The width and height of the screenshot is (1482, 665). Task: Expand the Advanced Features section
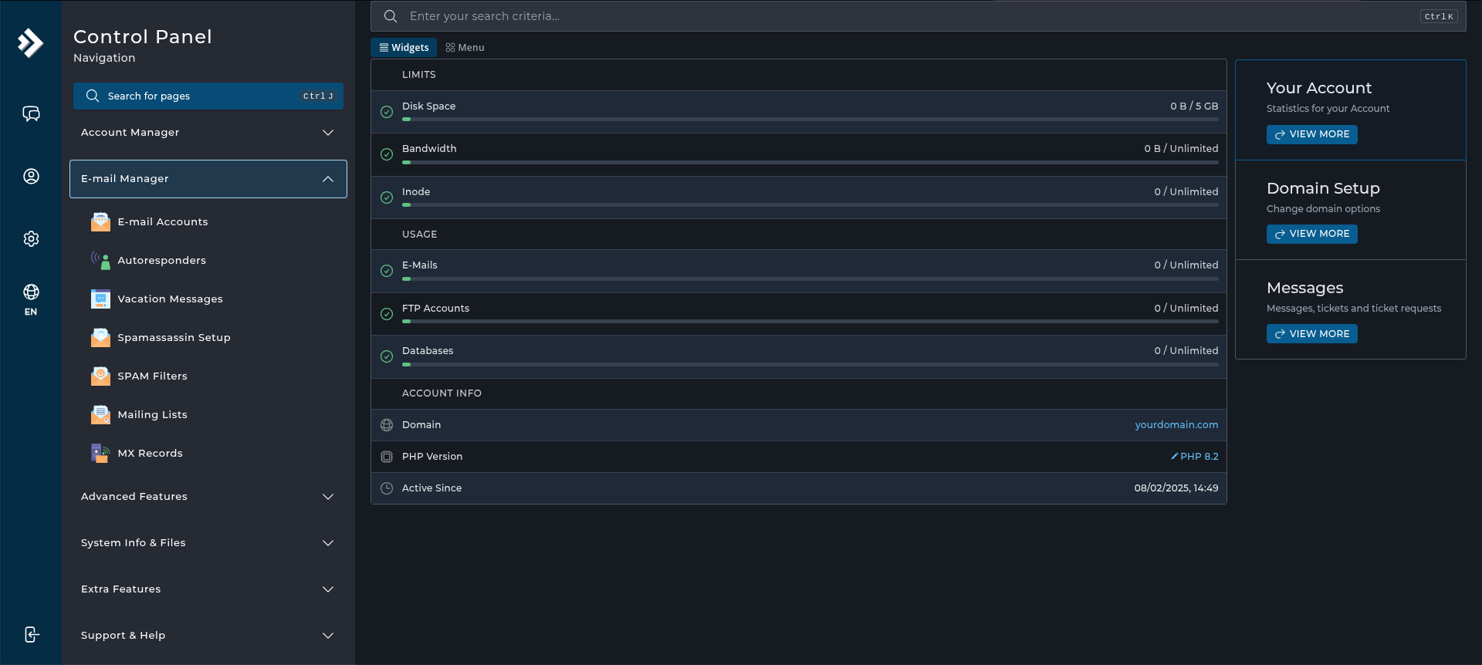[x=208, y=497]
